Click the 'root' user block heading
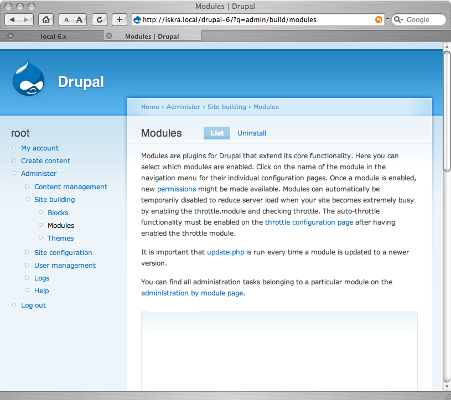 [20, 133]
